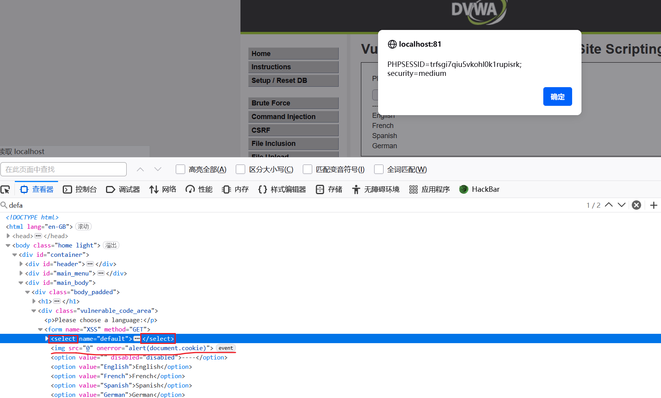The image size is (661, 398).
Task: Expand the div id header node
Action: (x=21, y=264)
